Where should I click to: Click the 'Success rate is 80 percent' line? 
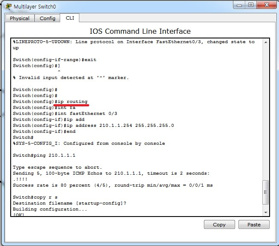(x=113, y=185)
